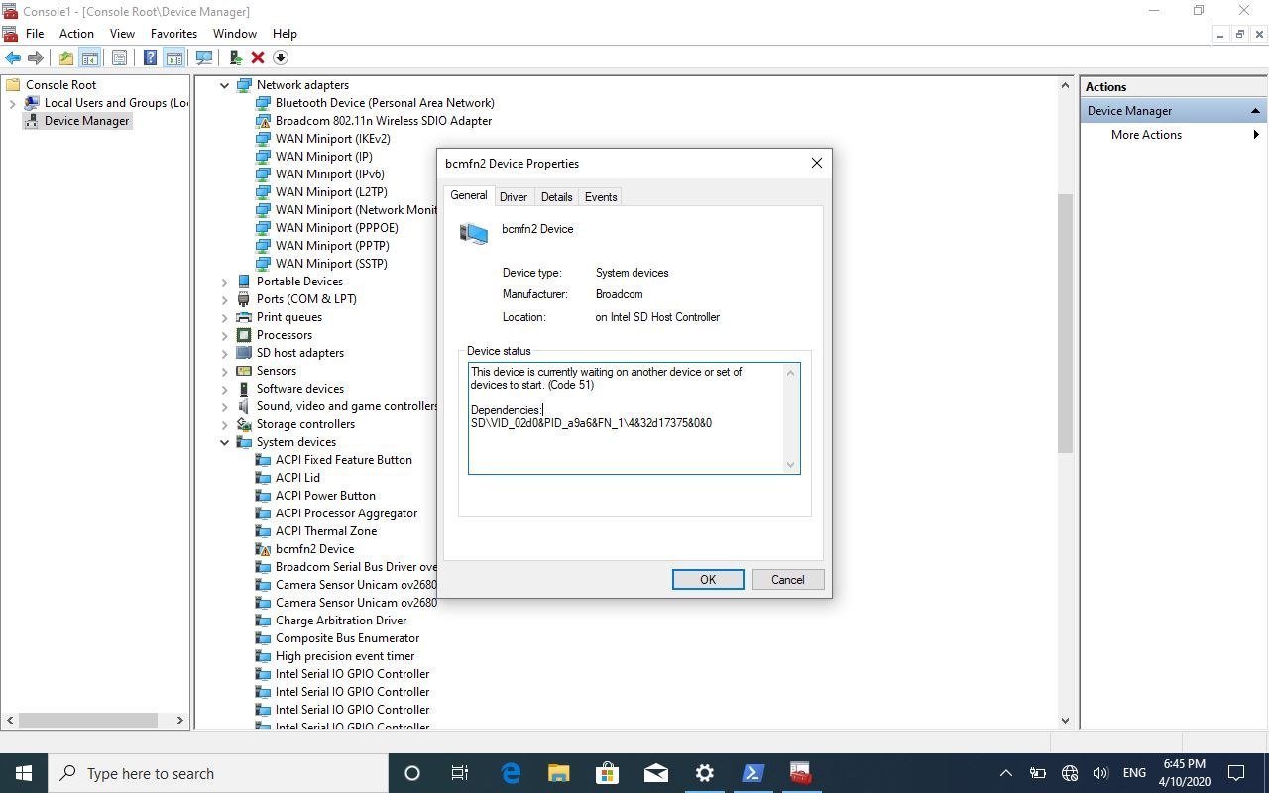Open the Favorites menu

click(173, 34)
